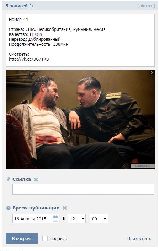The image size is (159, 251).
Task: Open the '[ Фото ]' link
Action: [146, 6]
